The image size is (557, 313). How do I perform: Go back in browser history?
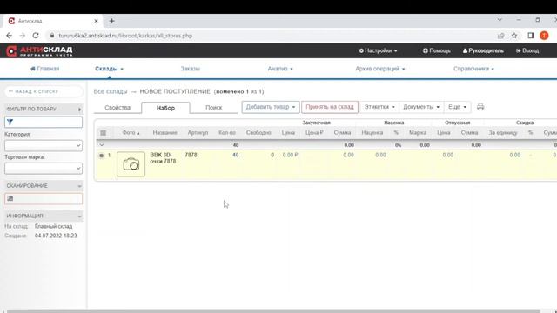[10, 36]
